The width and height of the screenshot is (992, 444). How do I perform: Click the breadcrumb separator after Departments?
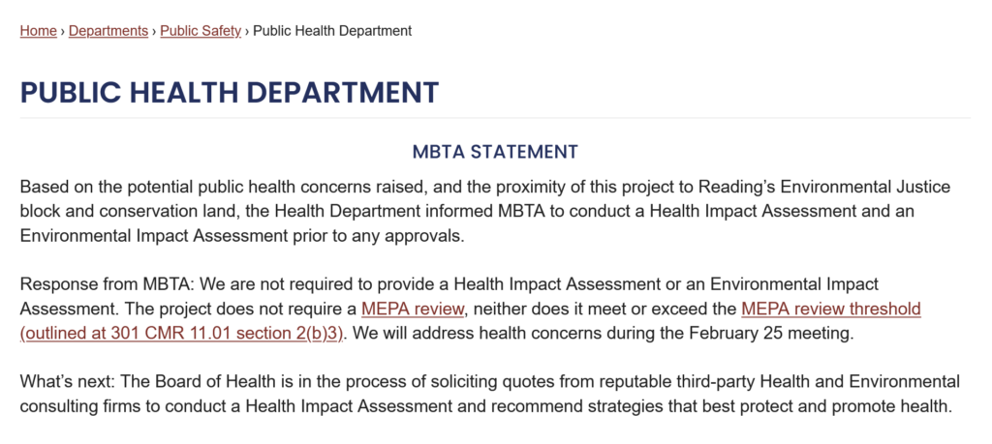(154, 31)
